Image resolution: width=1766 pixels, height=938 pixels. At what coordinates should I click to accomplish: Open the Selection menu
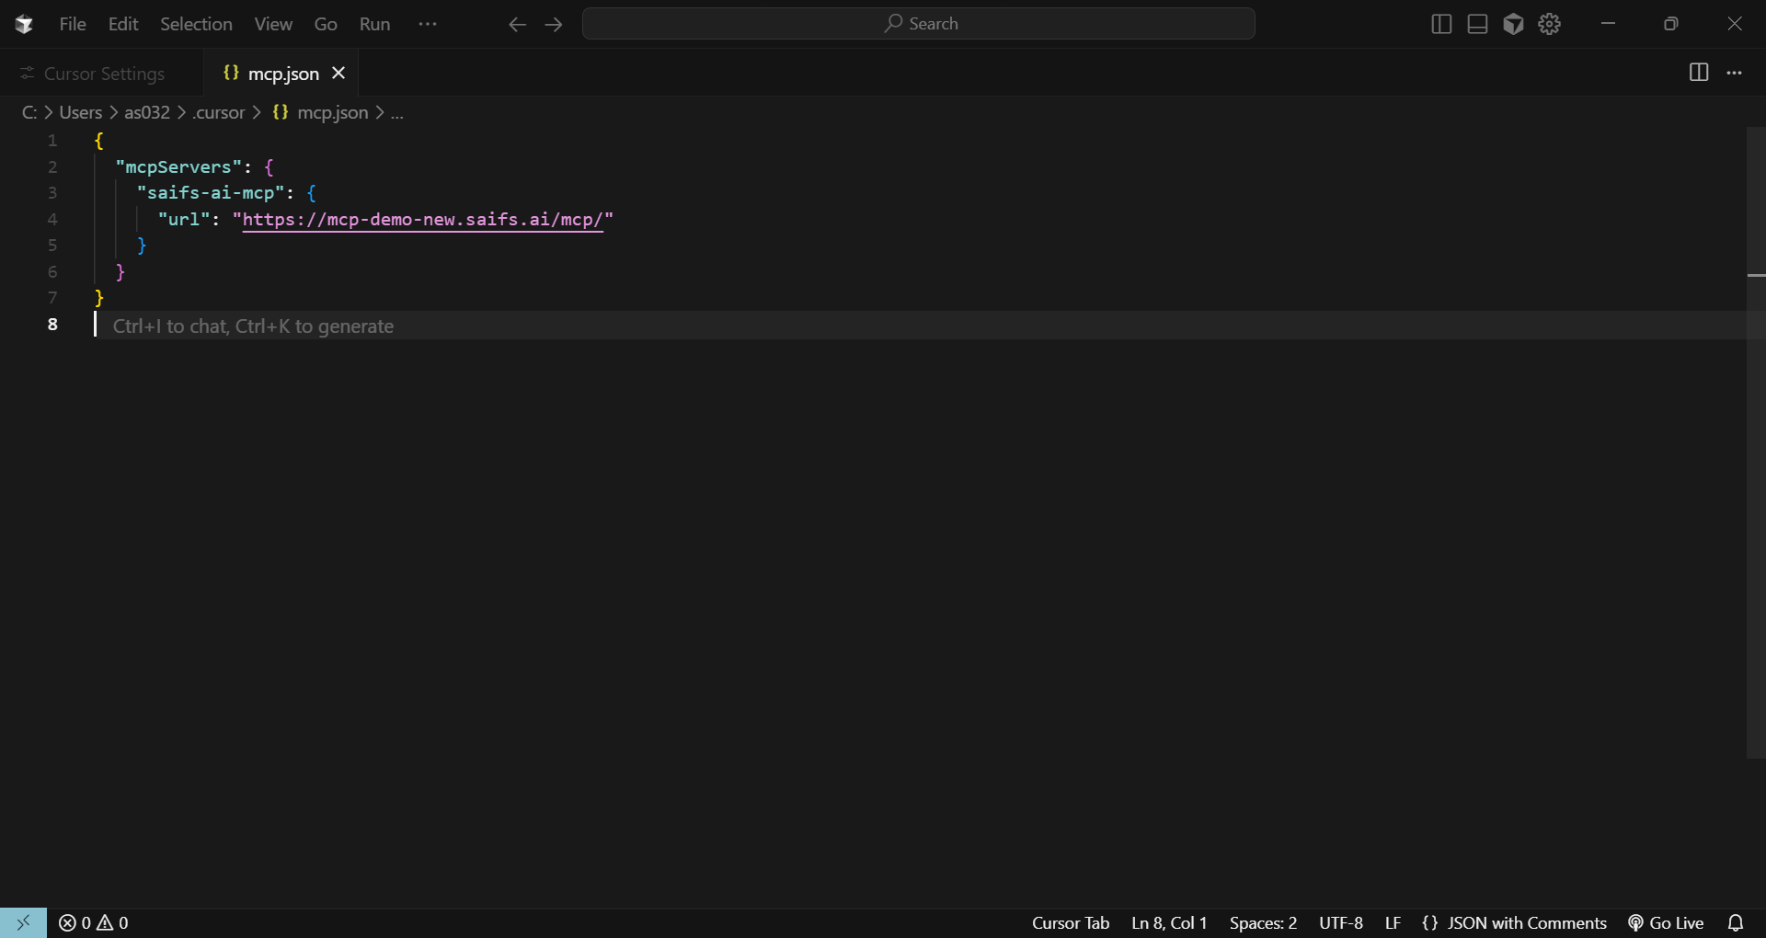click(196, 24)
